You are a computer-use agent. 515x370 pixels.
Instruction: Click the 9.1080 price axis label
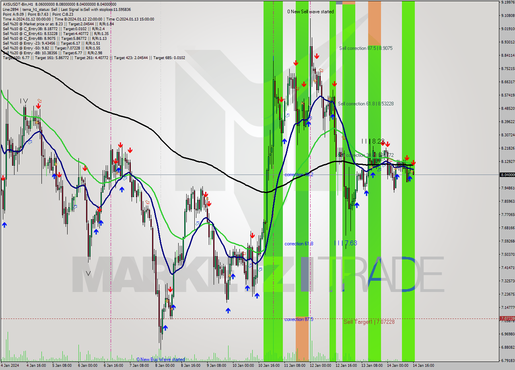(508, 15)
